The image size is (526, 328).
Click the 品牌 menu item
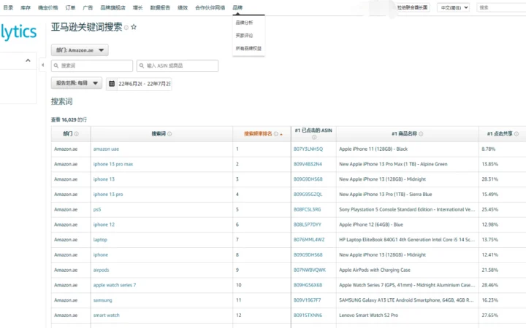tap(237, 7)
